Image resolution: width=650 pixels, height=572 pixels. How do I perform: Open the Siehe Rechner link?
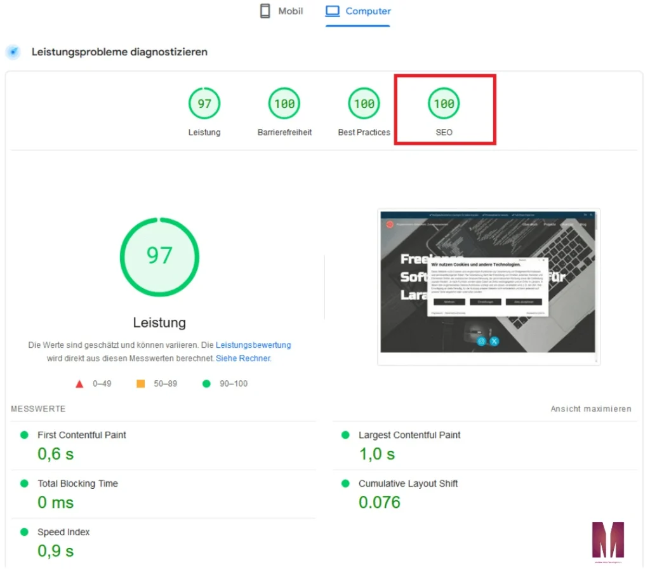pyautogui.click(x=243, y=358)
